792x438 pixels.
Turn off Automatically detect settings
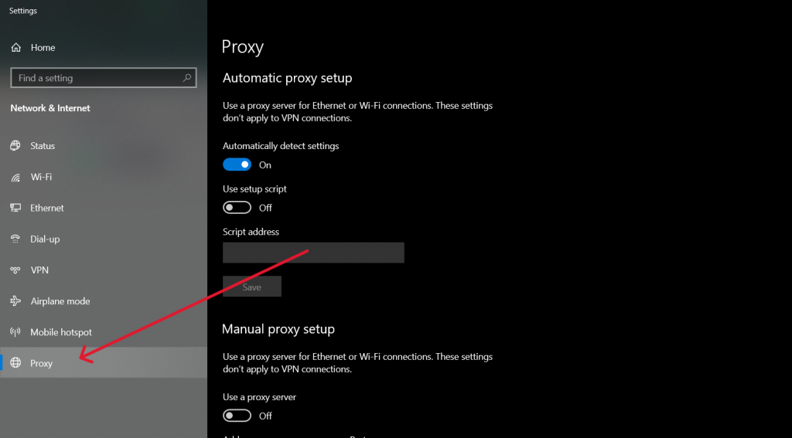pos(237,165)
